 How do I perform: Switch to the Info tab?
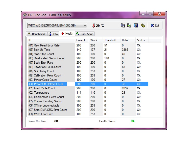(53, 34)
